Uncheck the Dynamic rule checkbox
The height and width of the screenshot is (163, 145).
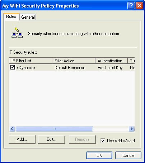point(13,67)
